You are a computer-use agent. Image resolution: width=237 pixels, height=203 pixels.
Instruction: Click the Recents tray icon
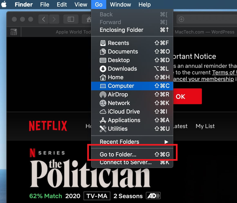pos(103,43)
